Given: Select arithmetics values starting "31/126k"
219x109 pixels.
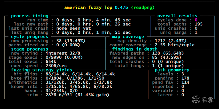Looking at the screenshot, I should click(79, 82).
